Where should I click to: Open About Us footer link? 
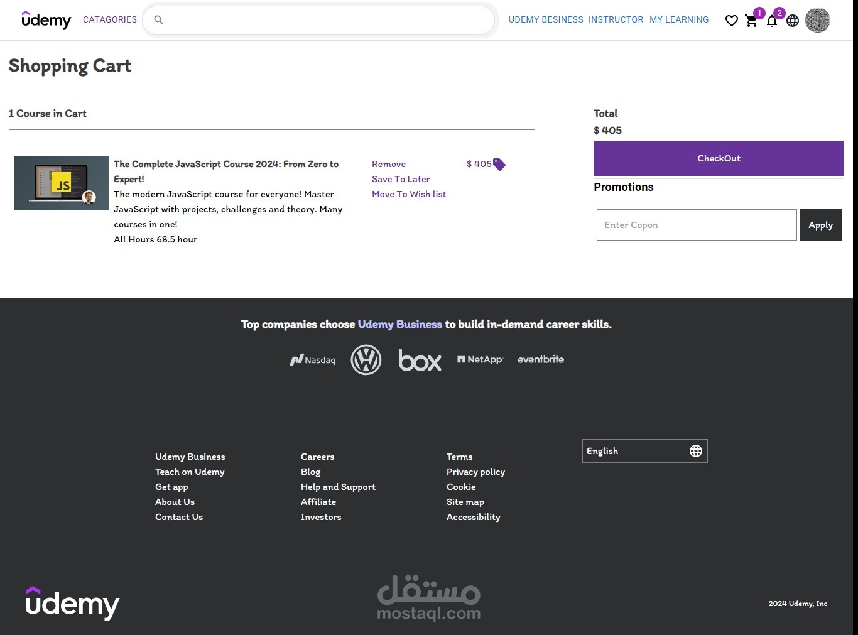(x=175, y=502)
